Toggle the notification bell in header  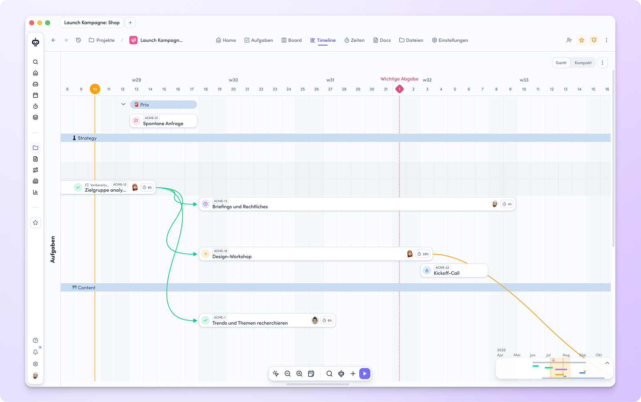pyautogui.click(x=594, y=40)
